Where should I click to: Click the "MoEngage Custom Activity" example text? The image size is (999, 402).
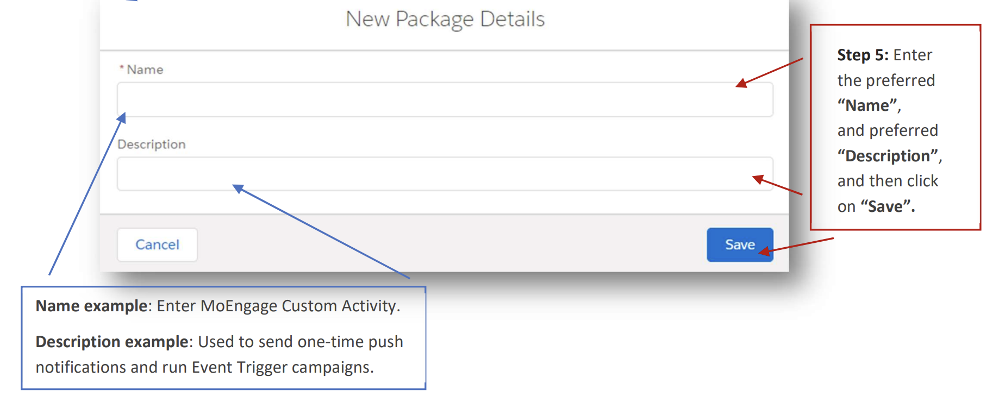coord(298,306)
